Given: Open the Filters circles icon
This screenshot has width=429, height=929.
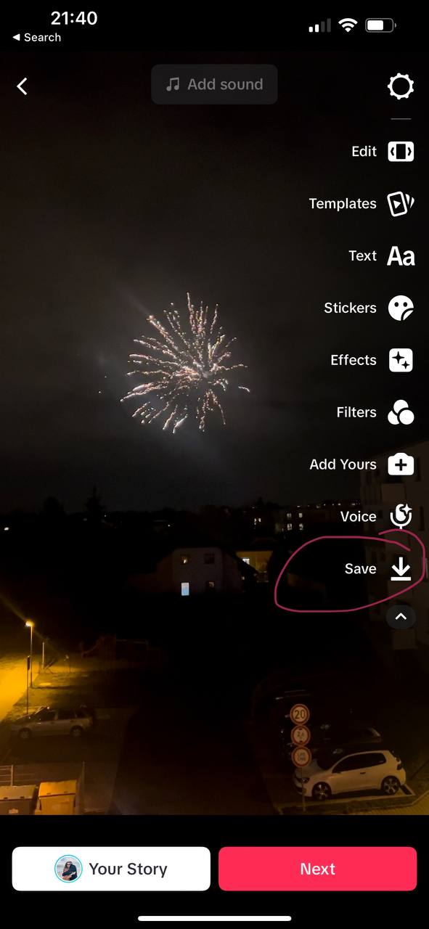Looking at the screenshot, I should (x=401, y=413).
